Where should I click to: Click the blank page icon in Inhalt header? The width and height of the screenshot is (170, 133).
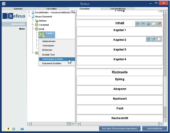[x=154, y=24]
